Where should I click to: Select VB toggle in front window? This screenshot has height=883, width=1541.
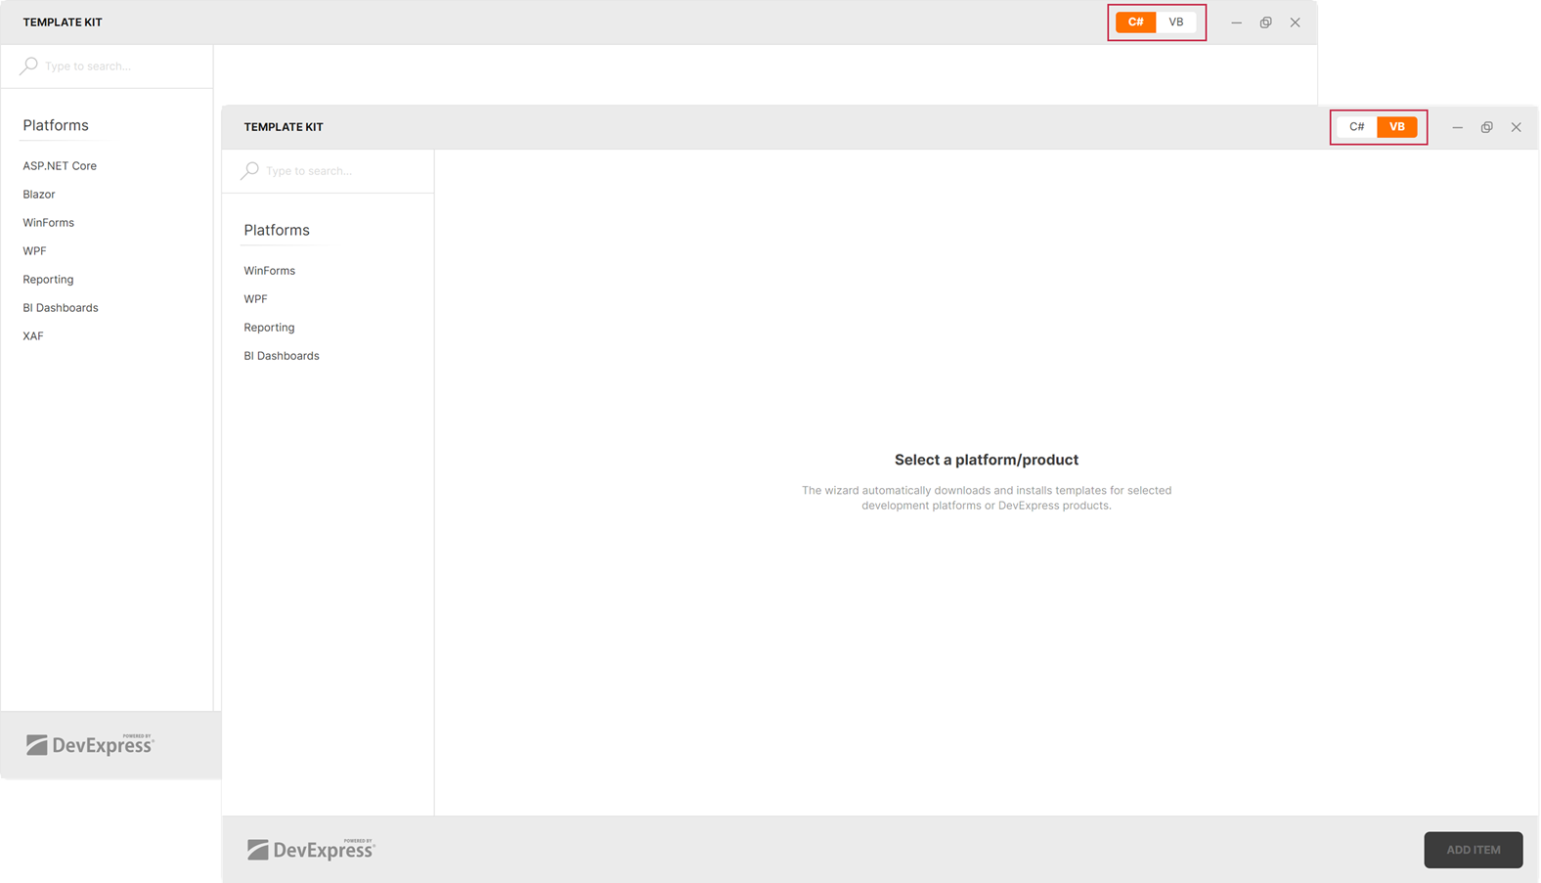(1397, 126)
